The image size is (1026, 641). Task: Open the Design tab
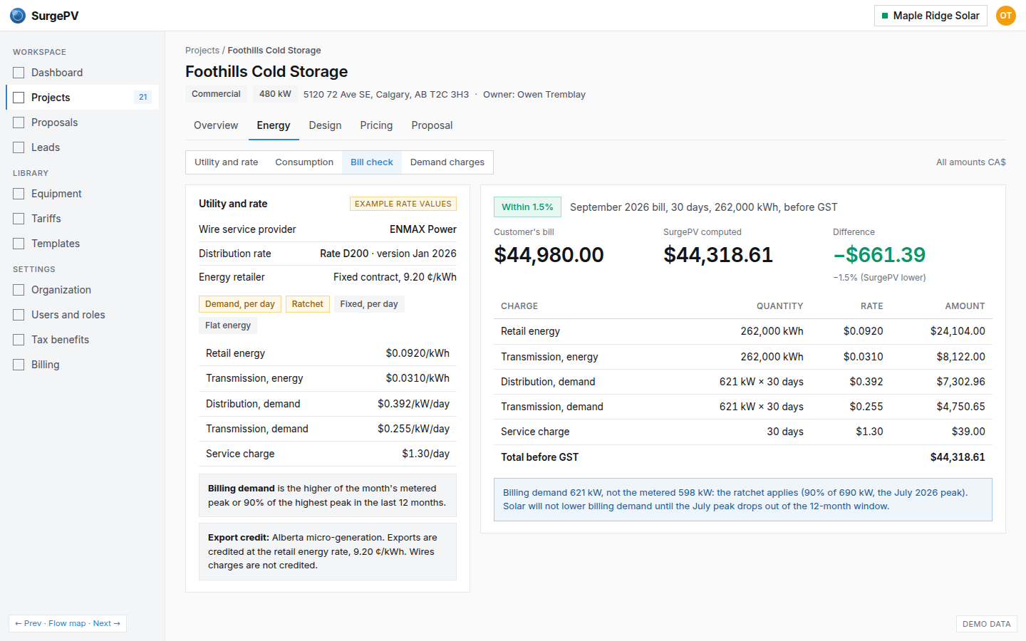[325, 125]
